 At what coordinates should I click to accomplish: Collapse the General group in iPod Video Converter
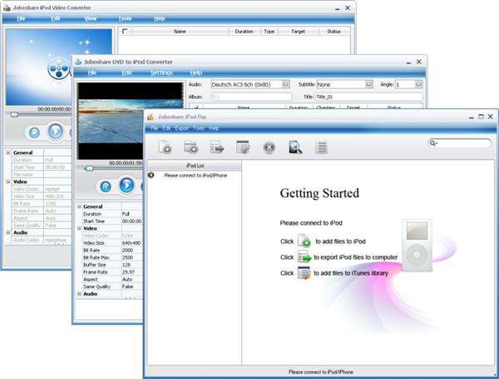click(8, 152)
